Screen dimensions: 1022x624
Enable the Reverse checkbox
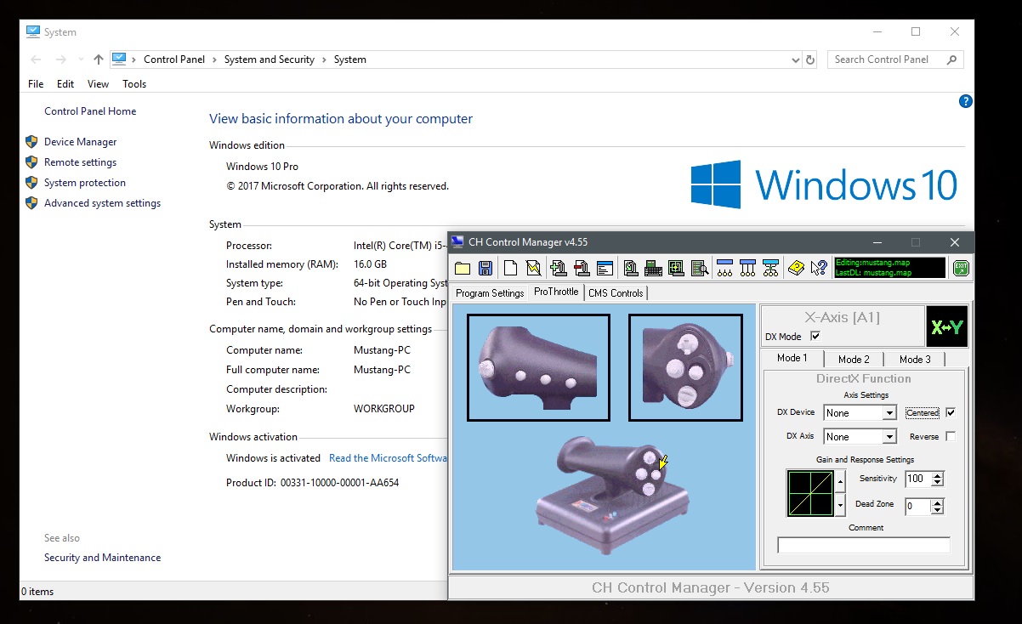951,437
